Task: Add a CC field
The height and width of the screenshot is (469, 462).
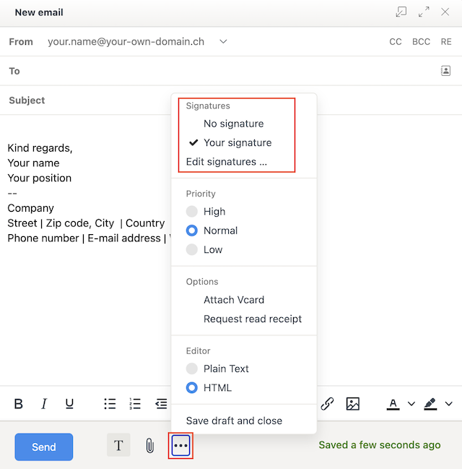Action: (x=396, y=42)
